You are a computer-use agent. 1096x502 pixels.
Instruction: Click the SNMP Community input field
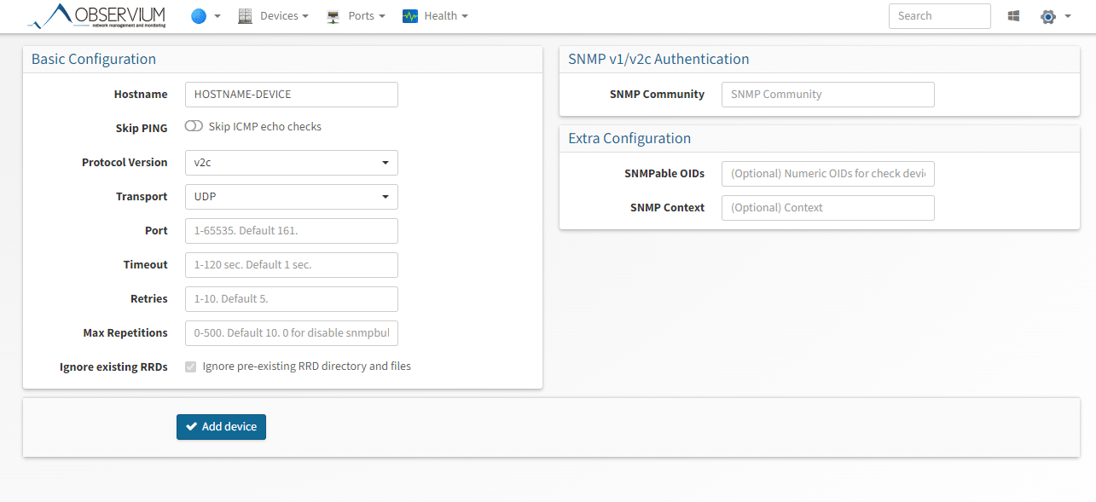point(827,95)
